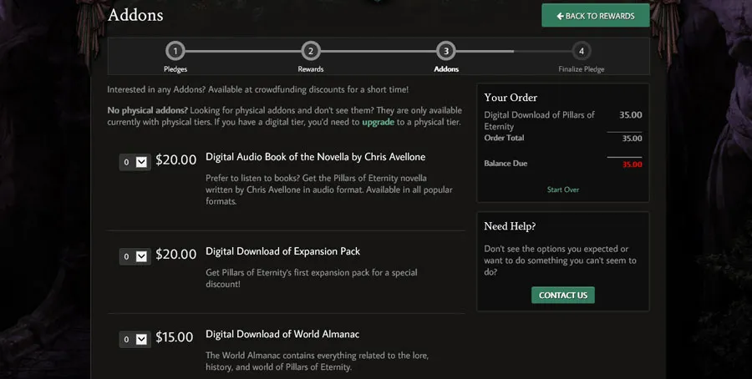The width and height of the screenshot is (752, 379).
Task: Click step 1 Pledges circle
Action: click(175, 51)
